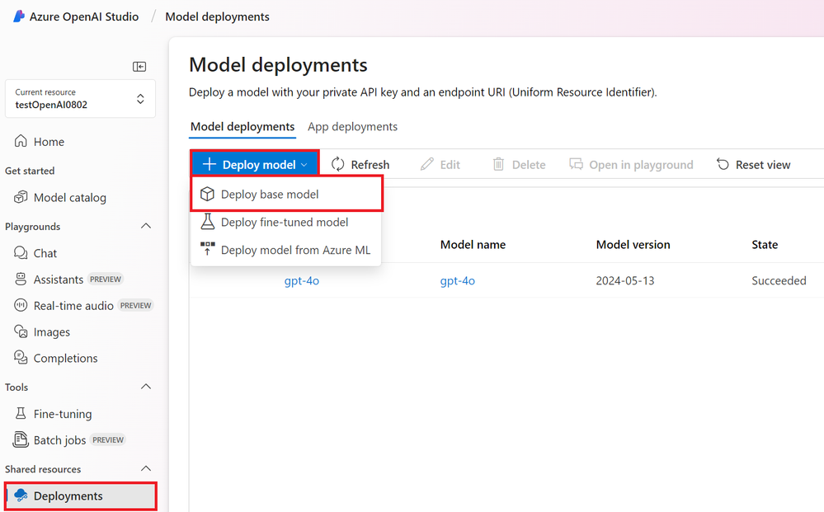824x512 pixels.
Task: Click the Completions icon in sidebar
Action: (x=21, y=358)
